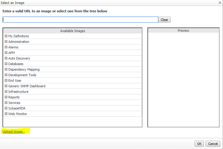
Task: Expand the Alarms folder node
Action: point(6,47)
